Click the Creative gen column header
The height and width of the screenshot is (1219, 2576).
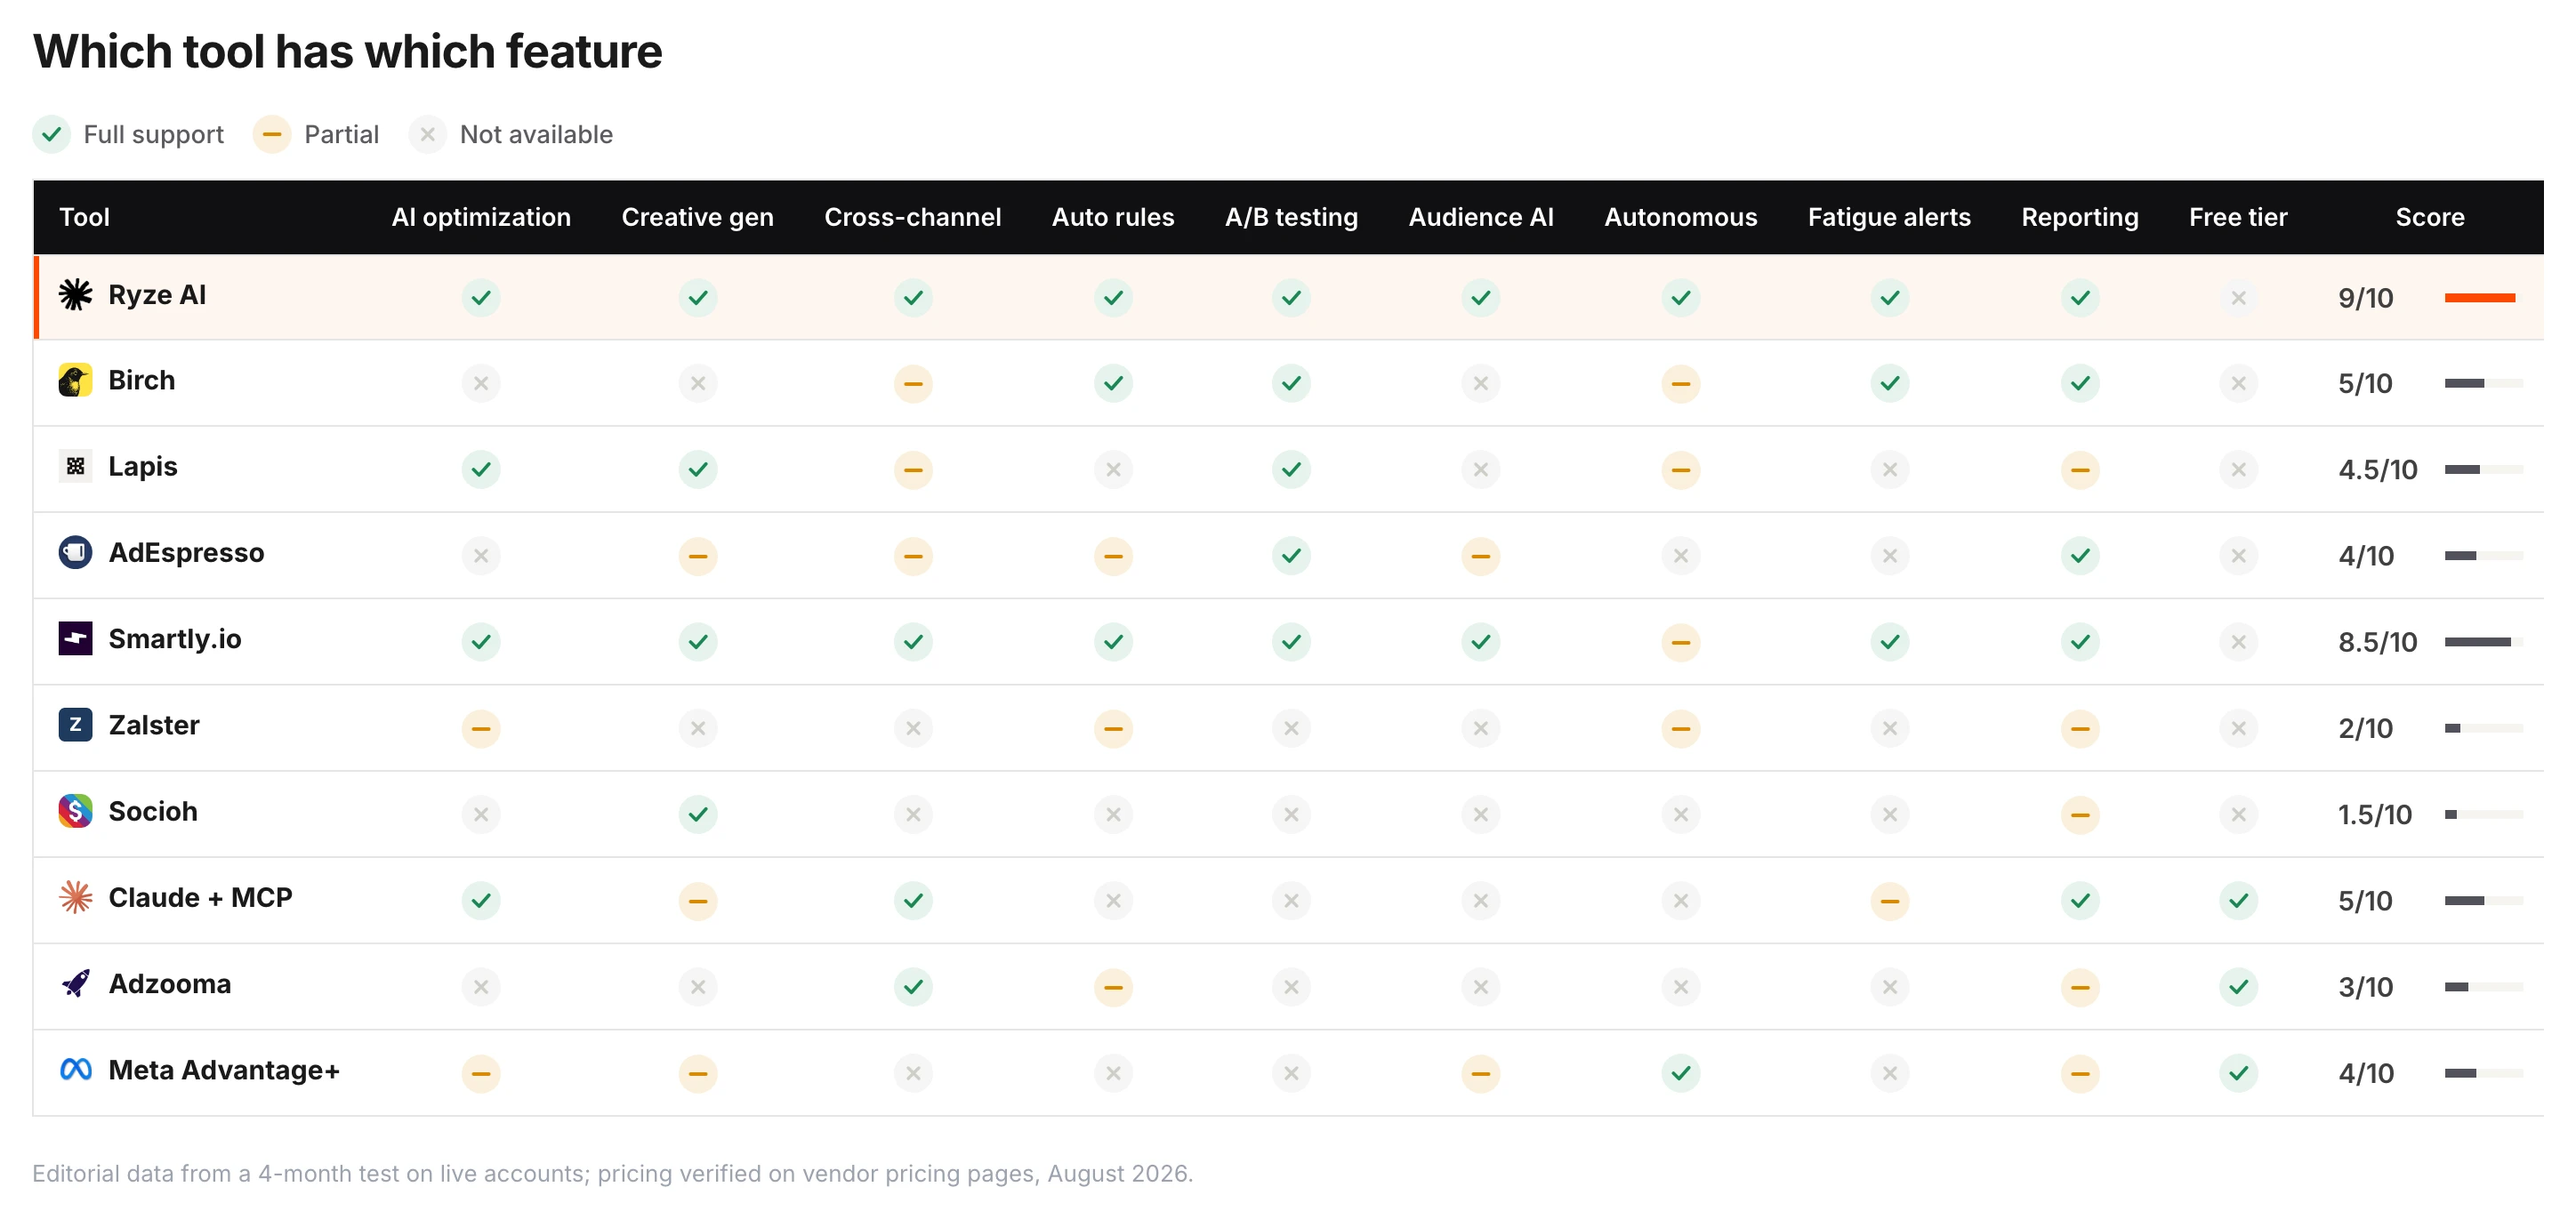pyautogui.click(x=698, y=217)
